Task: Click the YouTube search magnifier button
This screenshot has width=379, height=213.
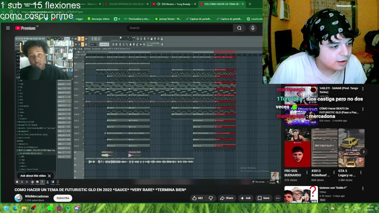Action: 239,28
